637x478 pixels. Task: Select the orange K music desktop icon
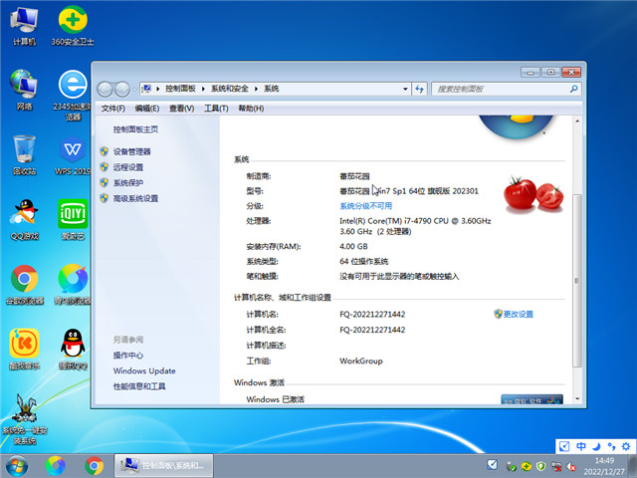click(24, 349)
